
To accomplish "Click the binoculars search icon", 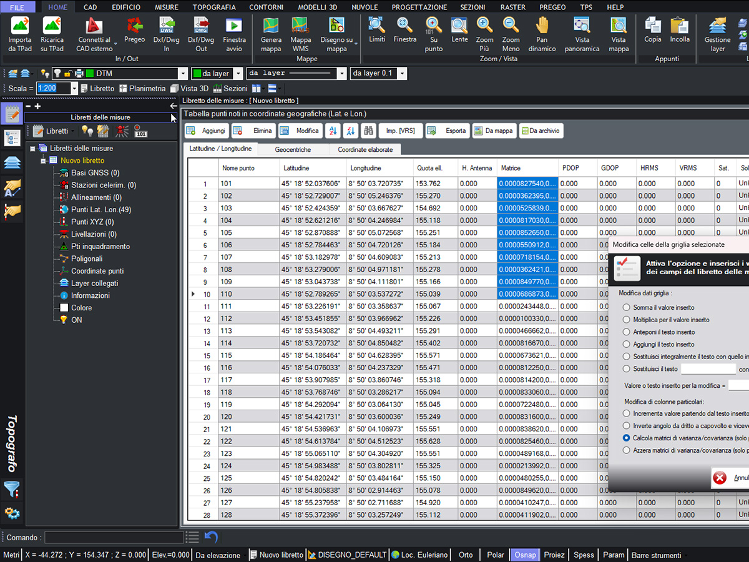I will coord(368,131).
